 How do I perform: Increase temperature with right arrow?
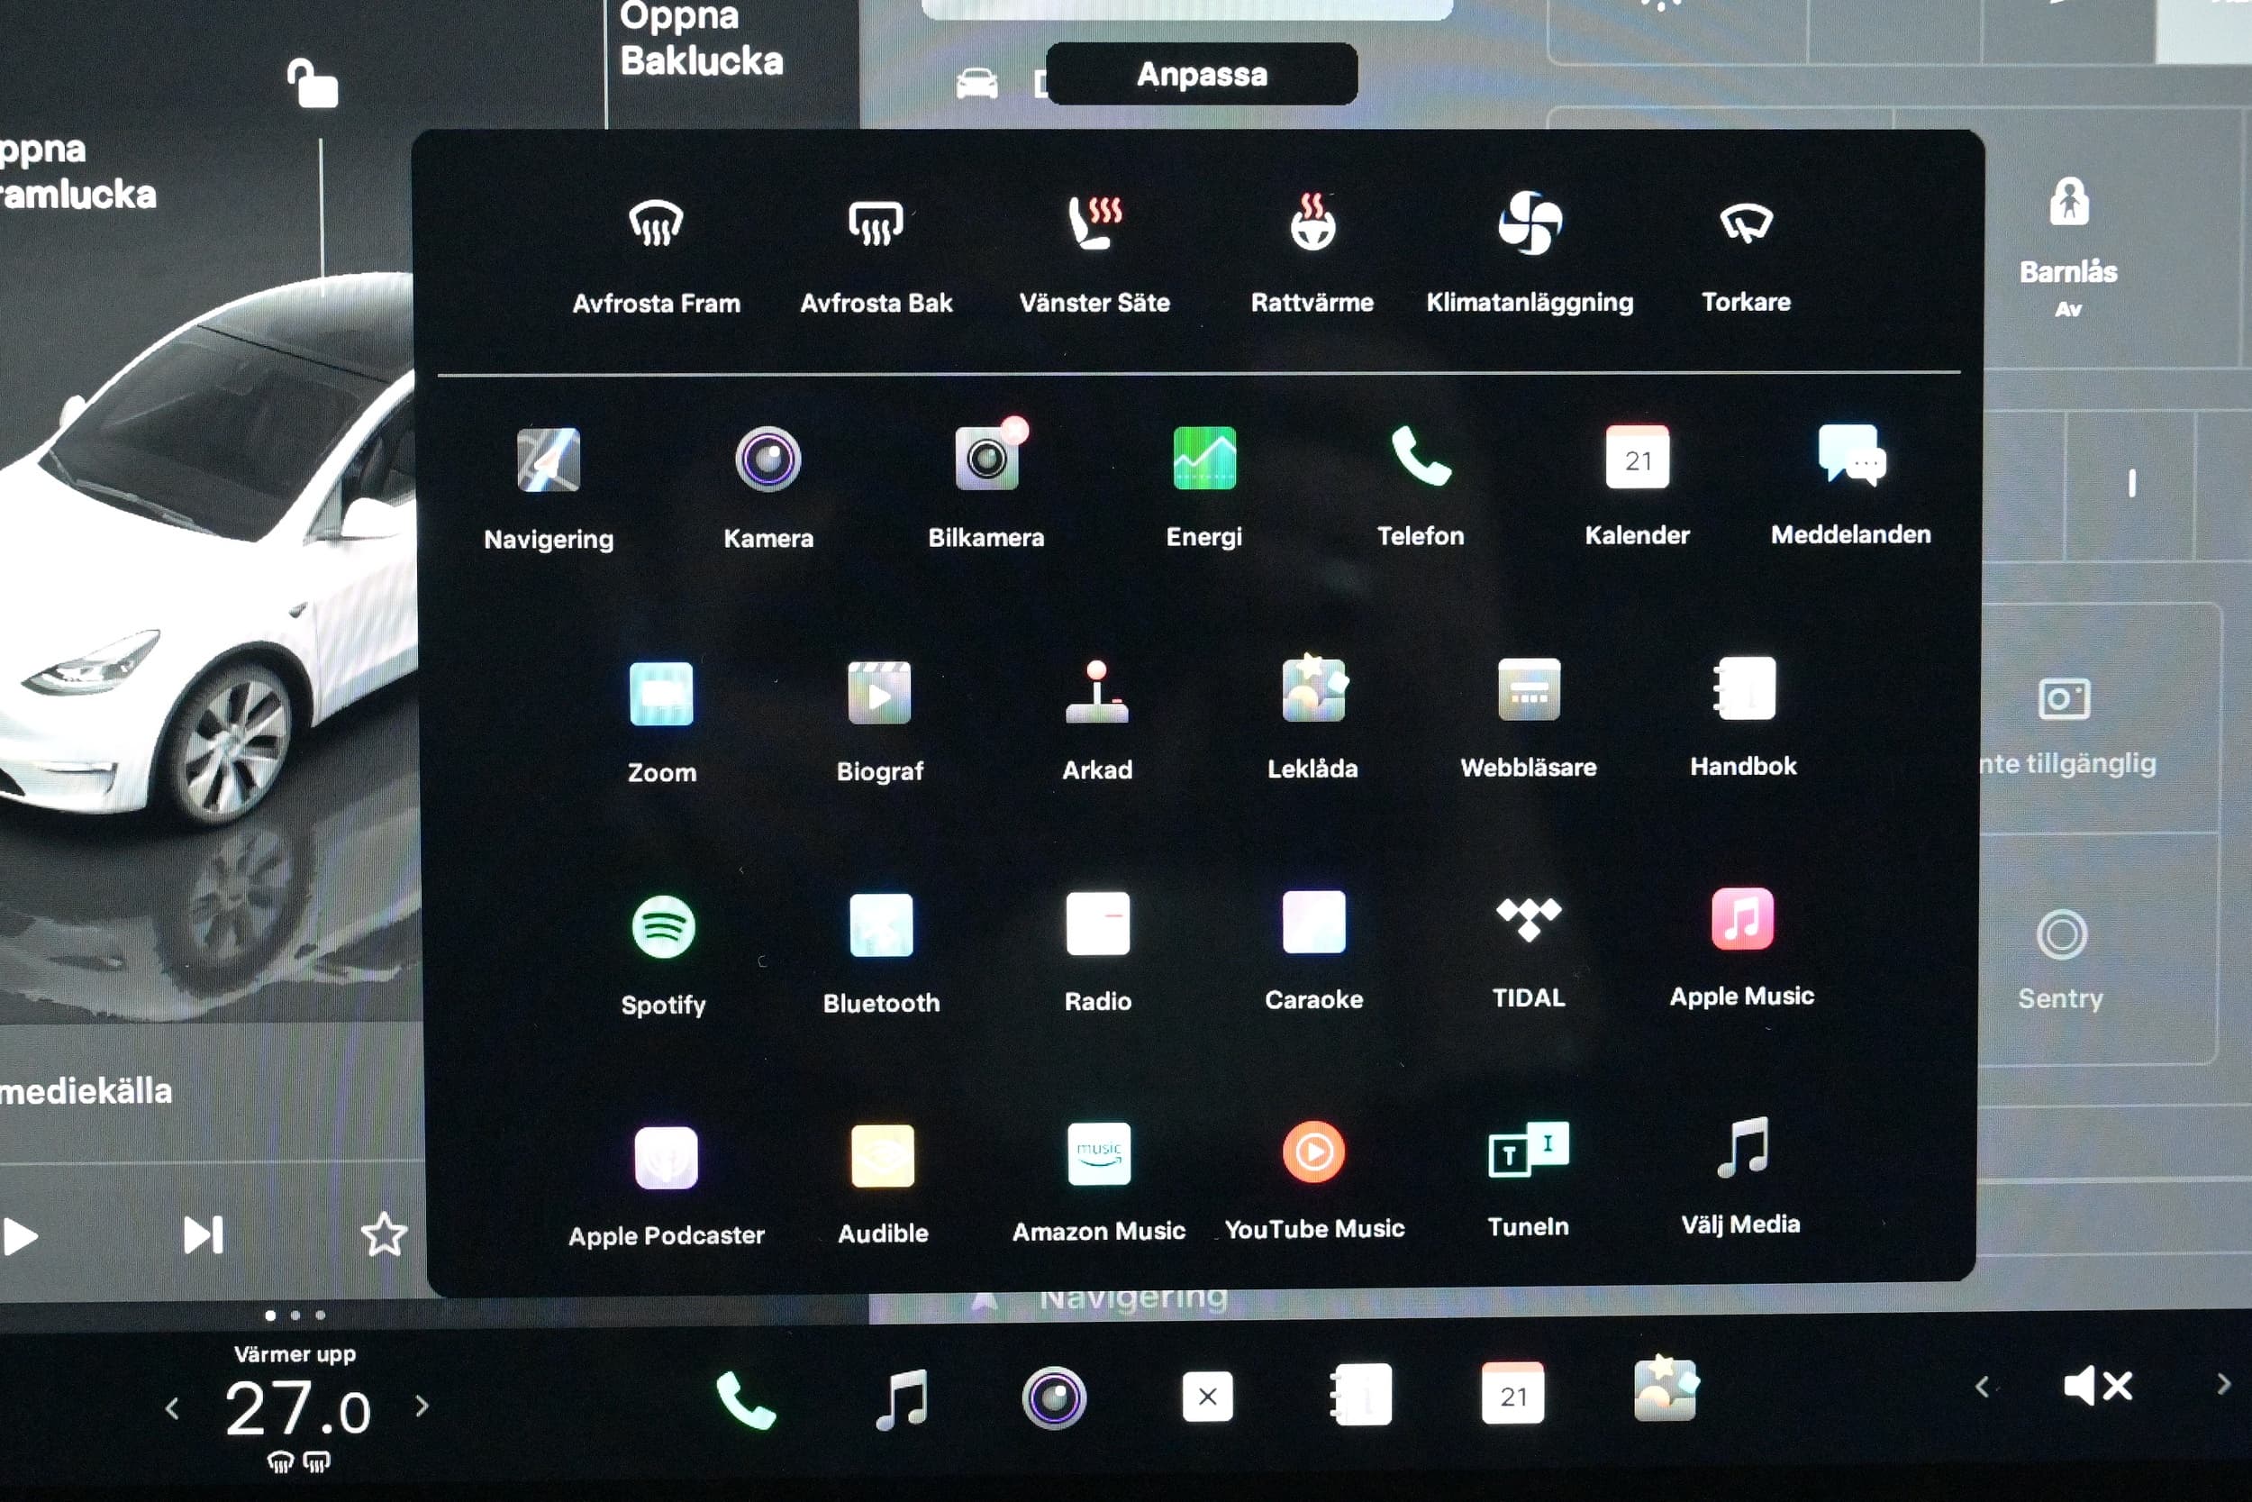tap(422, 1406)
